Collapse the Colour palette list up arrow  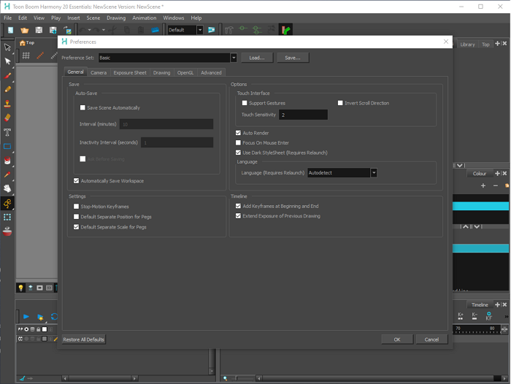point(466,226)
